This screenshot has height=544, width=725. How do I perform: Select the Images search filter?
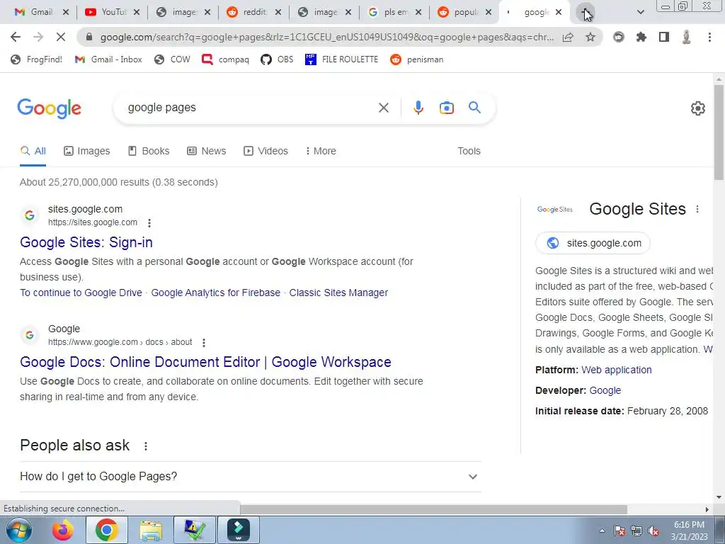[87, 151]
